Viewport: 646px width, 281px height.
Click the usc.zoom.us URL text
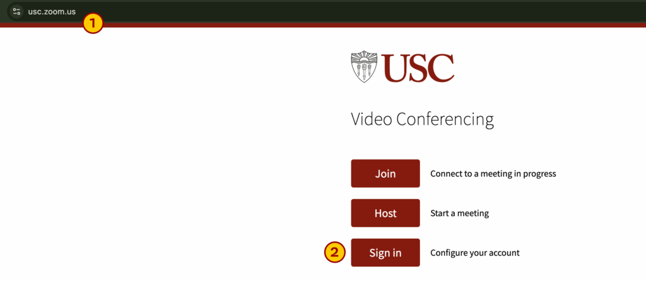52,11
